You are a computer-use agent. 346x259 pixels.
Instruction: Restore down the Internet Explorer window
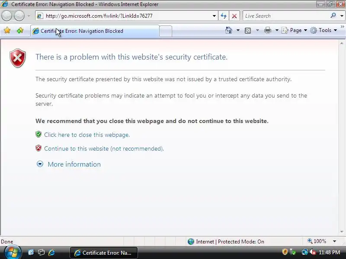pyautogui.click(x=330, y=4)
